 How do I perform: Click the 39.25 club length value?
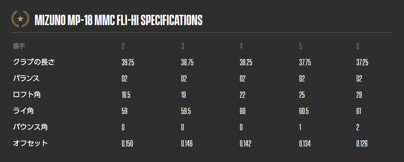[128, 63]
